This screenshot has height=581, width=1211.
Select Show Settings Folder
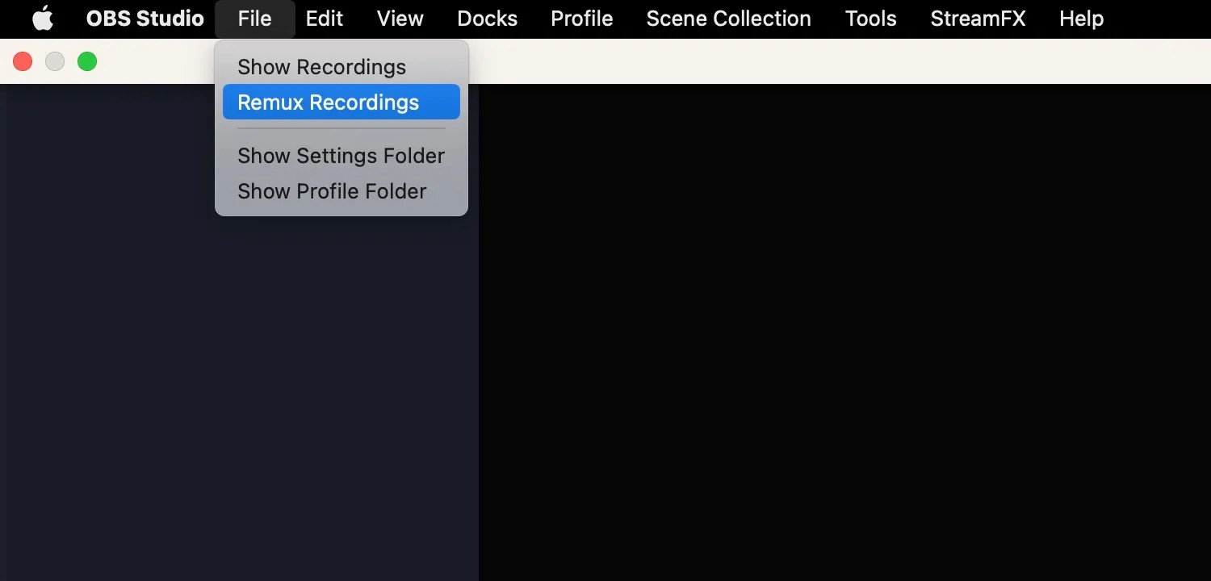pos(341,155)
